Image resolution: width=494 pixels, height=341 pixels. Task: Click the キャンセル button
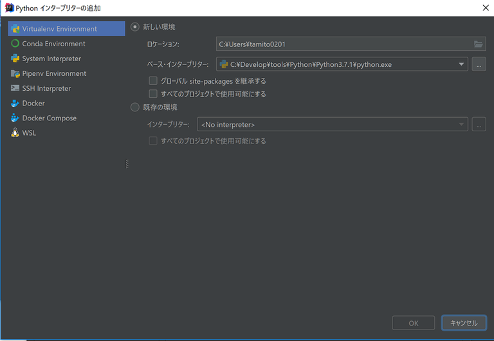[x=464, y=323]
